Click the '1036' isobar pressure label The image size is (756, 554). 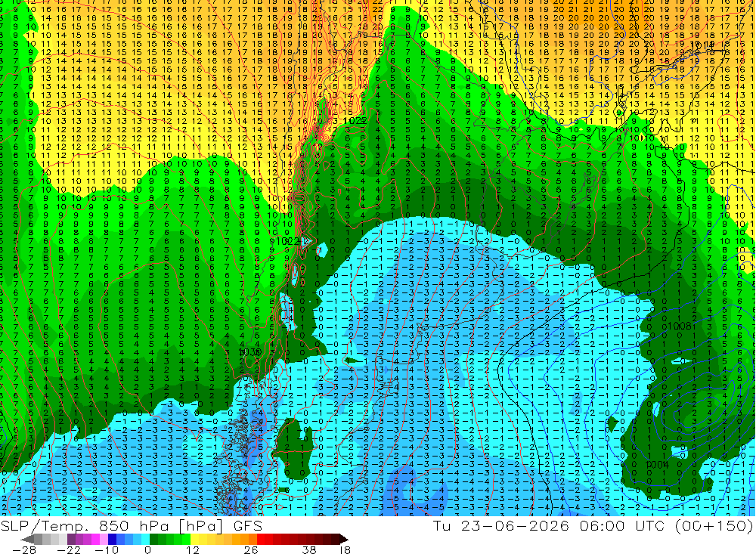coord(250,352)
